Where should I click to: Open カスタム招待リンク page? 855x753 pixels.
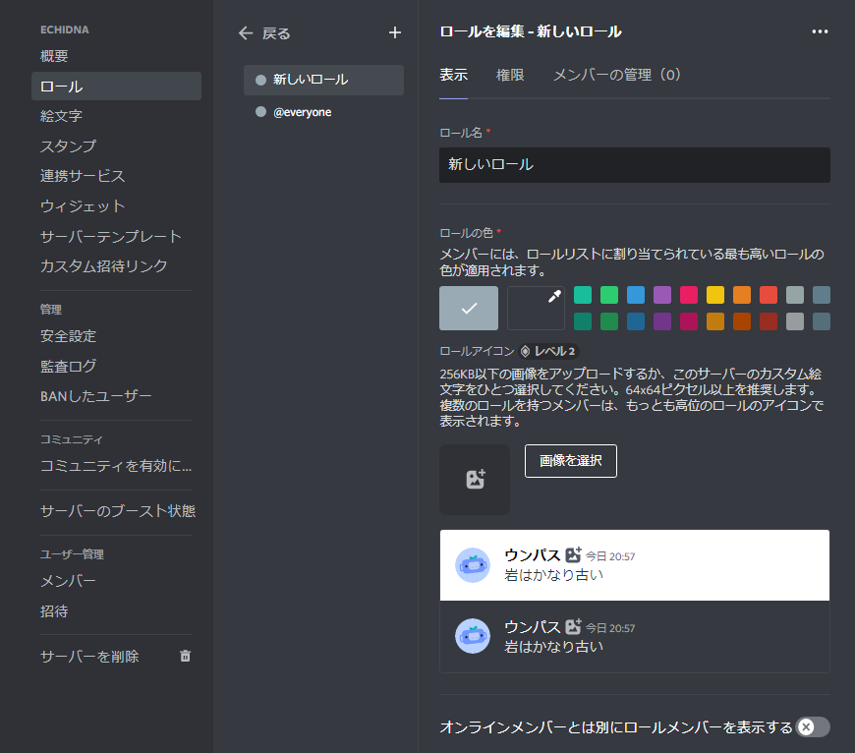click(x=116, y=265)
